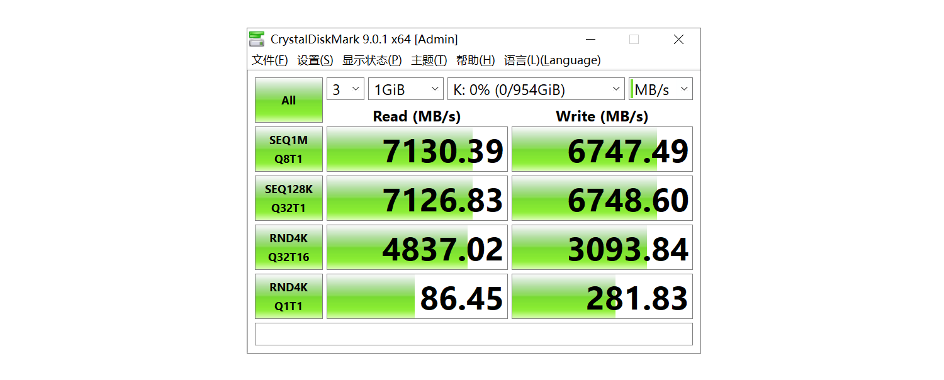Minimize the CrystalDiskMark window
This screenshot has height=380, width=944.
click(x=590, y=39)
